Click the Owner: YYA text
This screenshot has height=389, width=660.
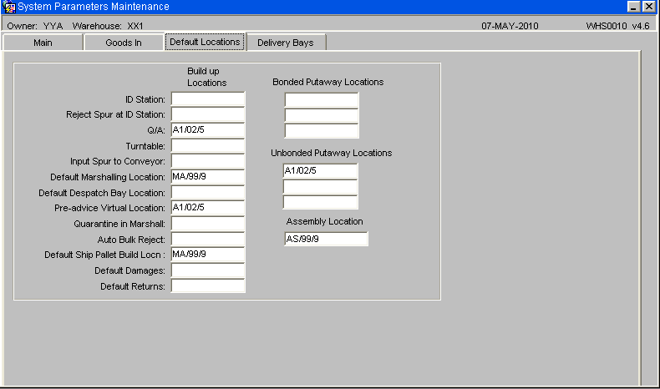(x=35, y=26)
